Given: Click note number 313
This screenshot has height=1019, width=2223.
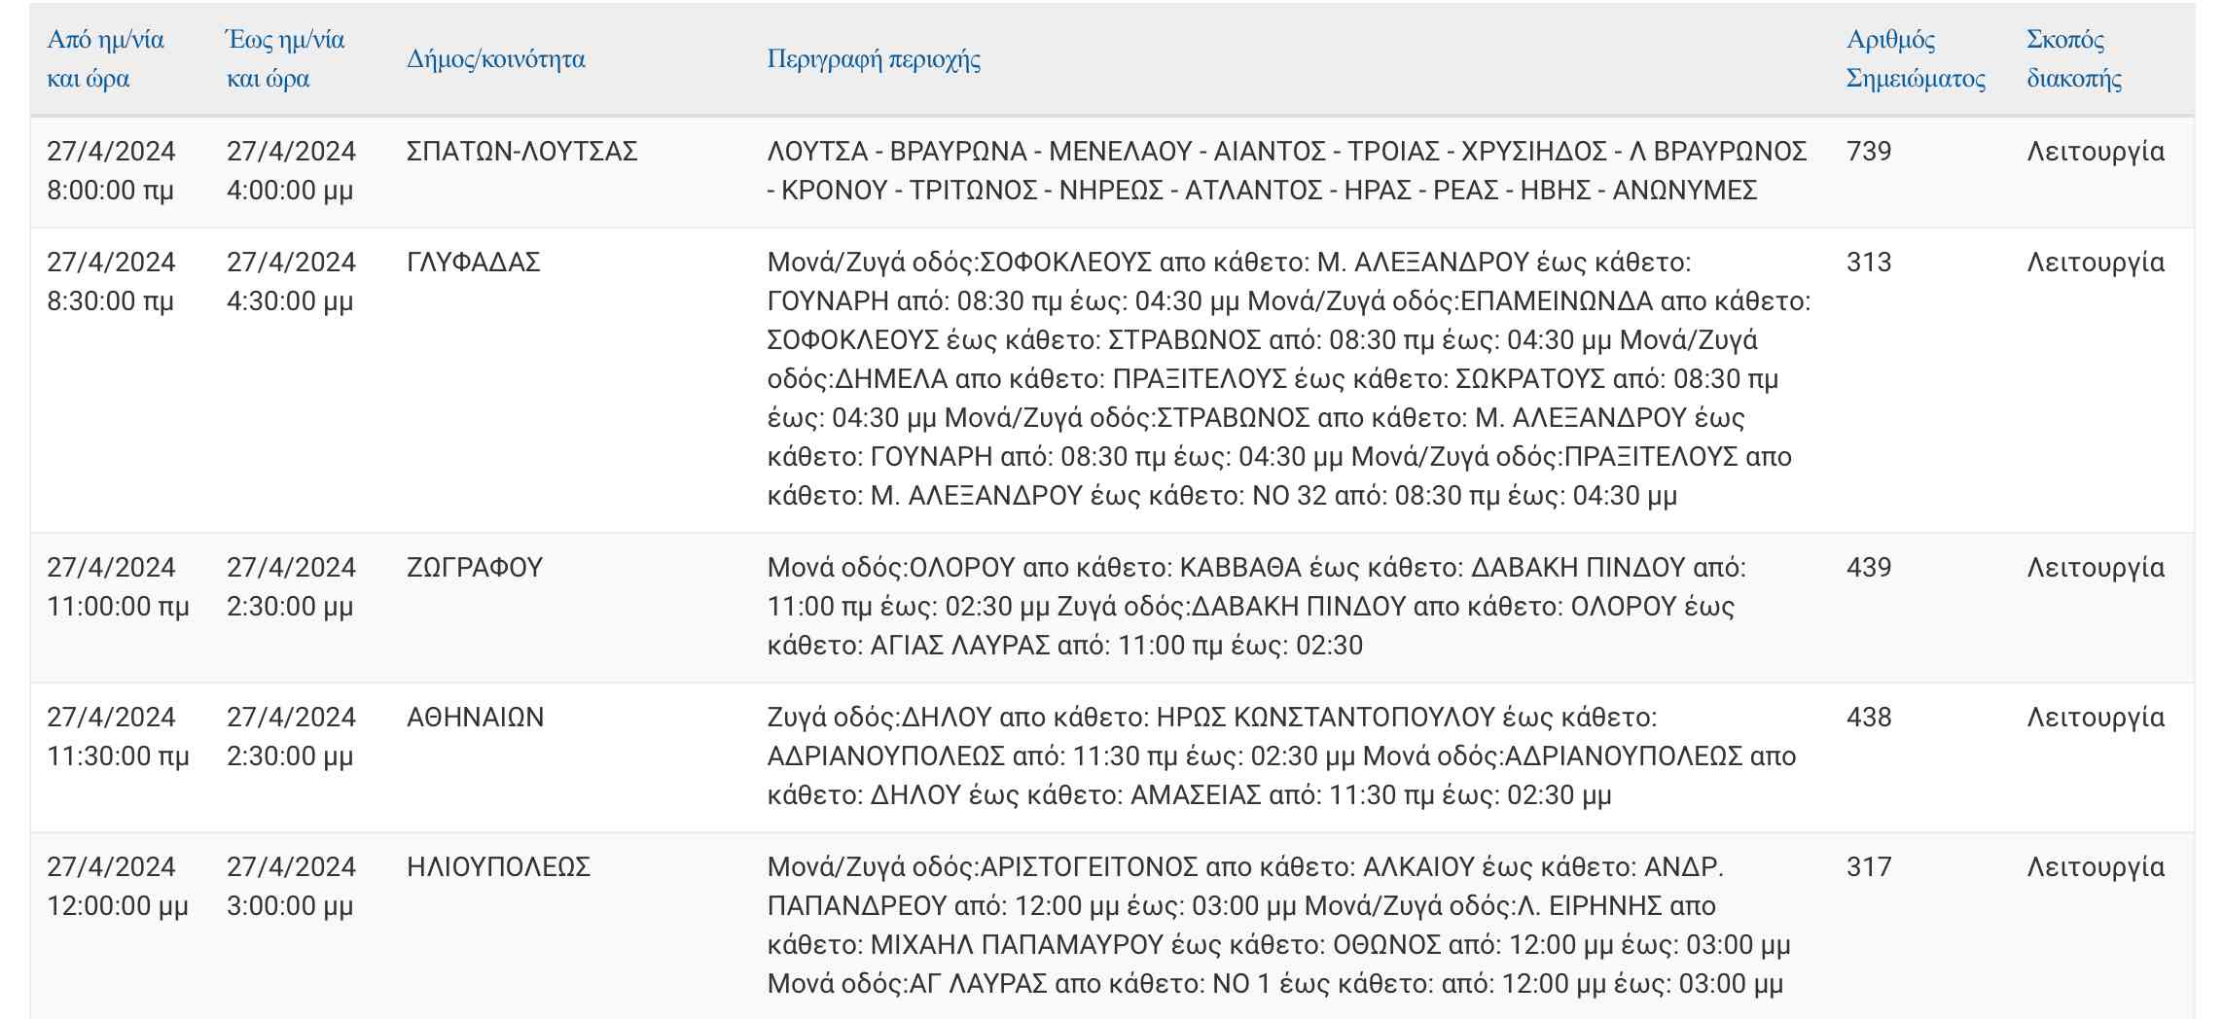Looking at the screenshot, I should coord(1868,263).
